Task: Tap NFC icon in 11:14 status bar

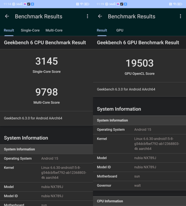Action: [x=77, y=4]
